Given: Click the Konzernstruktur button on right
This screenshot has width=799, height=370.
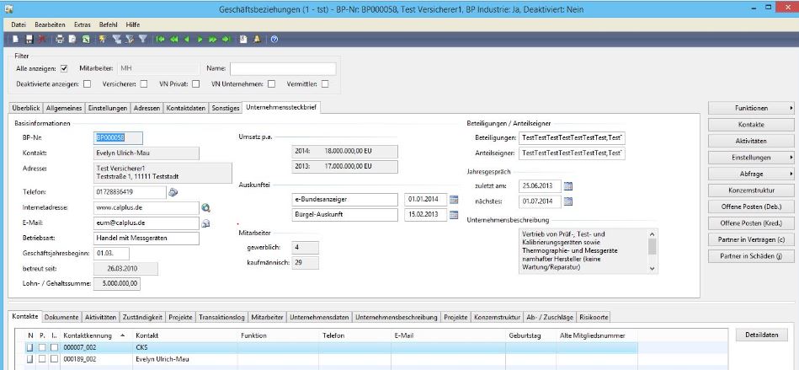Looking at the screenshot, I should click(x=751, y=190).
